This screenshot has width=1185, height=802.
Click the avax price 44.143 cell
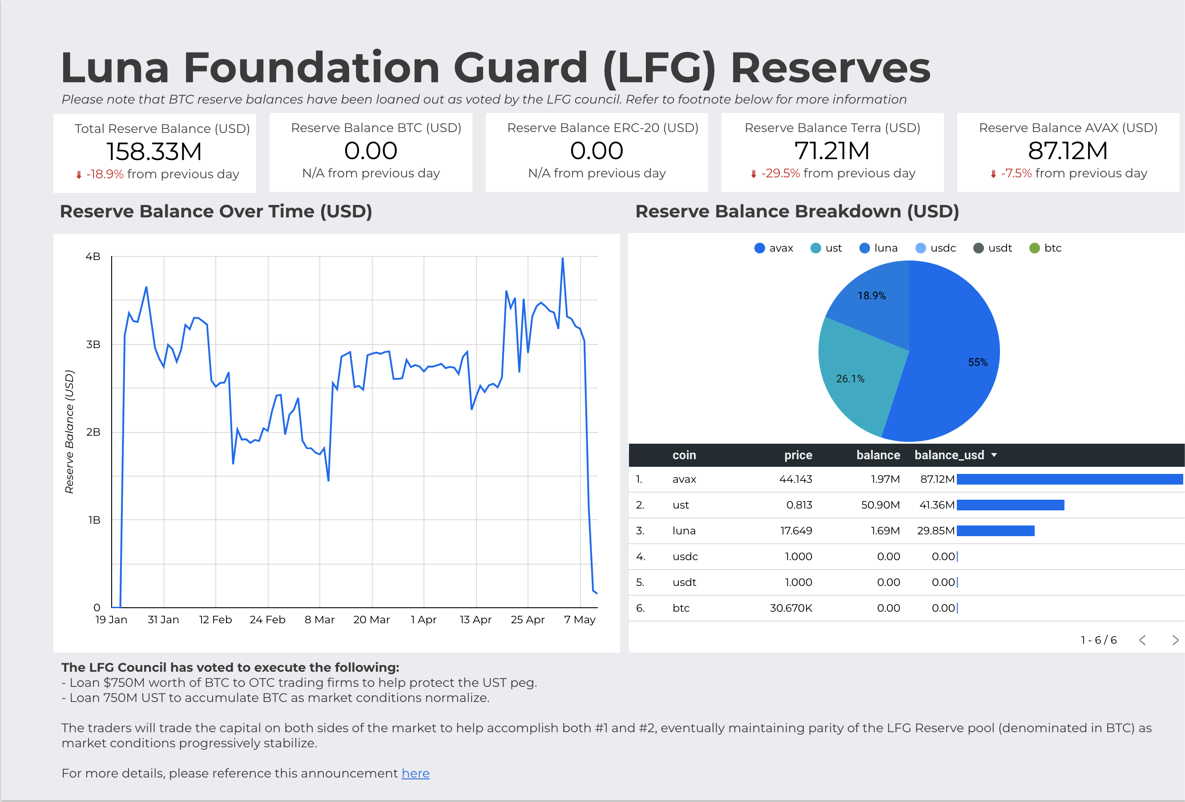click(x=795, y=479)
